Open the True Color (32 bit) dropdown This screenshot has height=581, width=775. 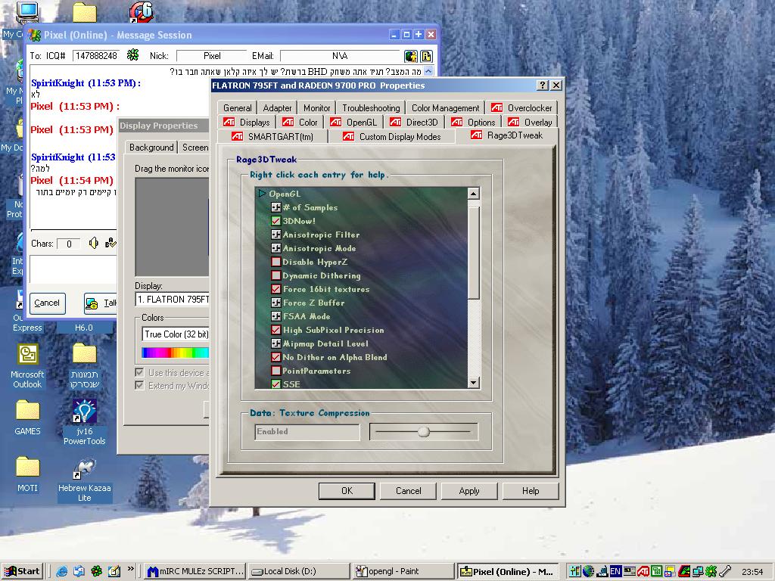[x=176, y=334]
